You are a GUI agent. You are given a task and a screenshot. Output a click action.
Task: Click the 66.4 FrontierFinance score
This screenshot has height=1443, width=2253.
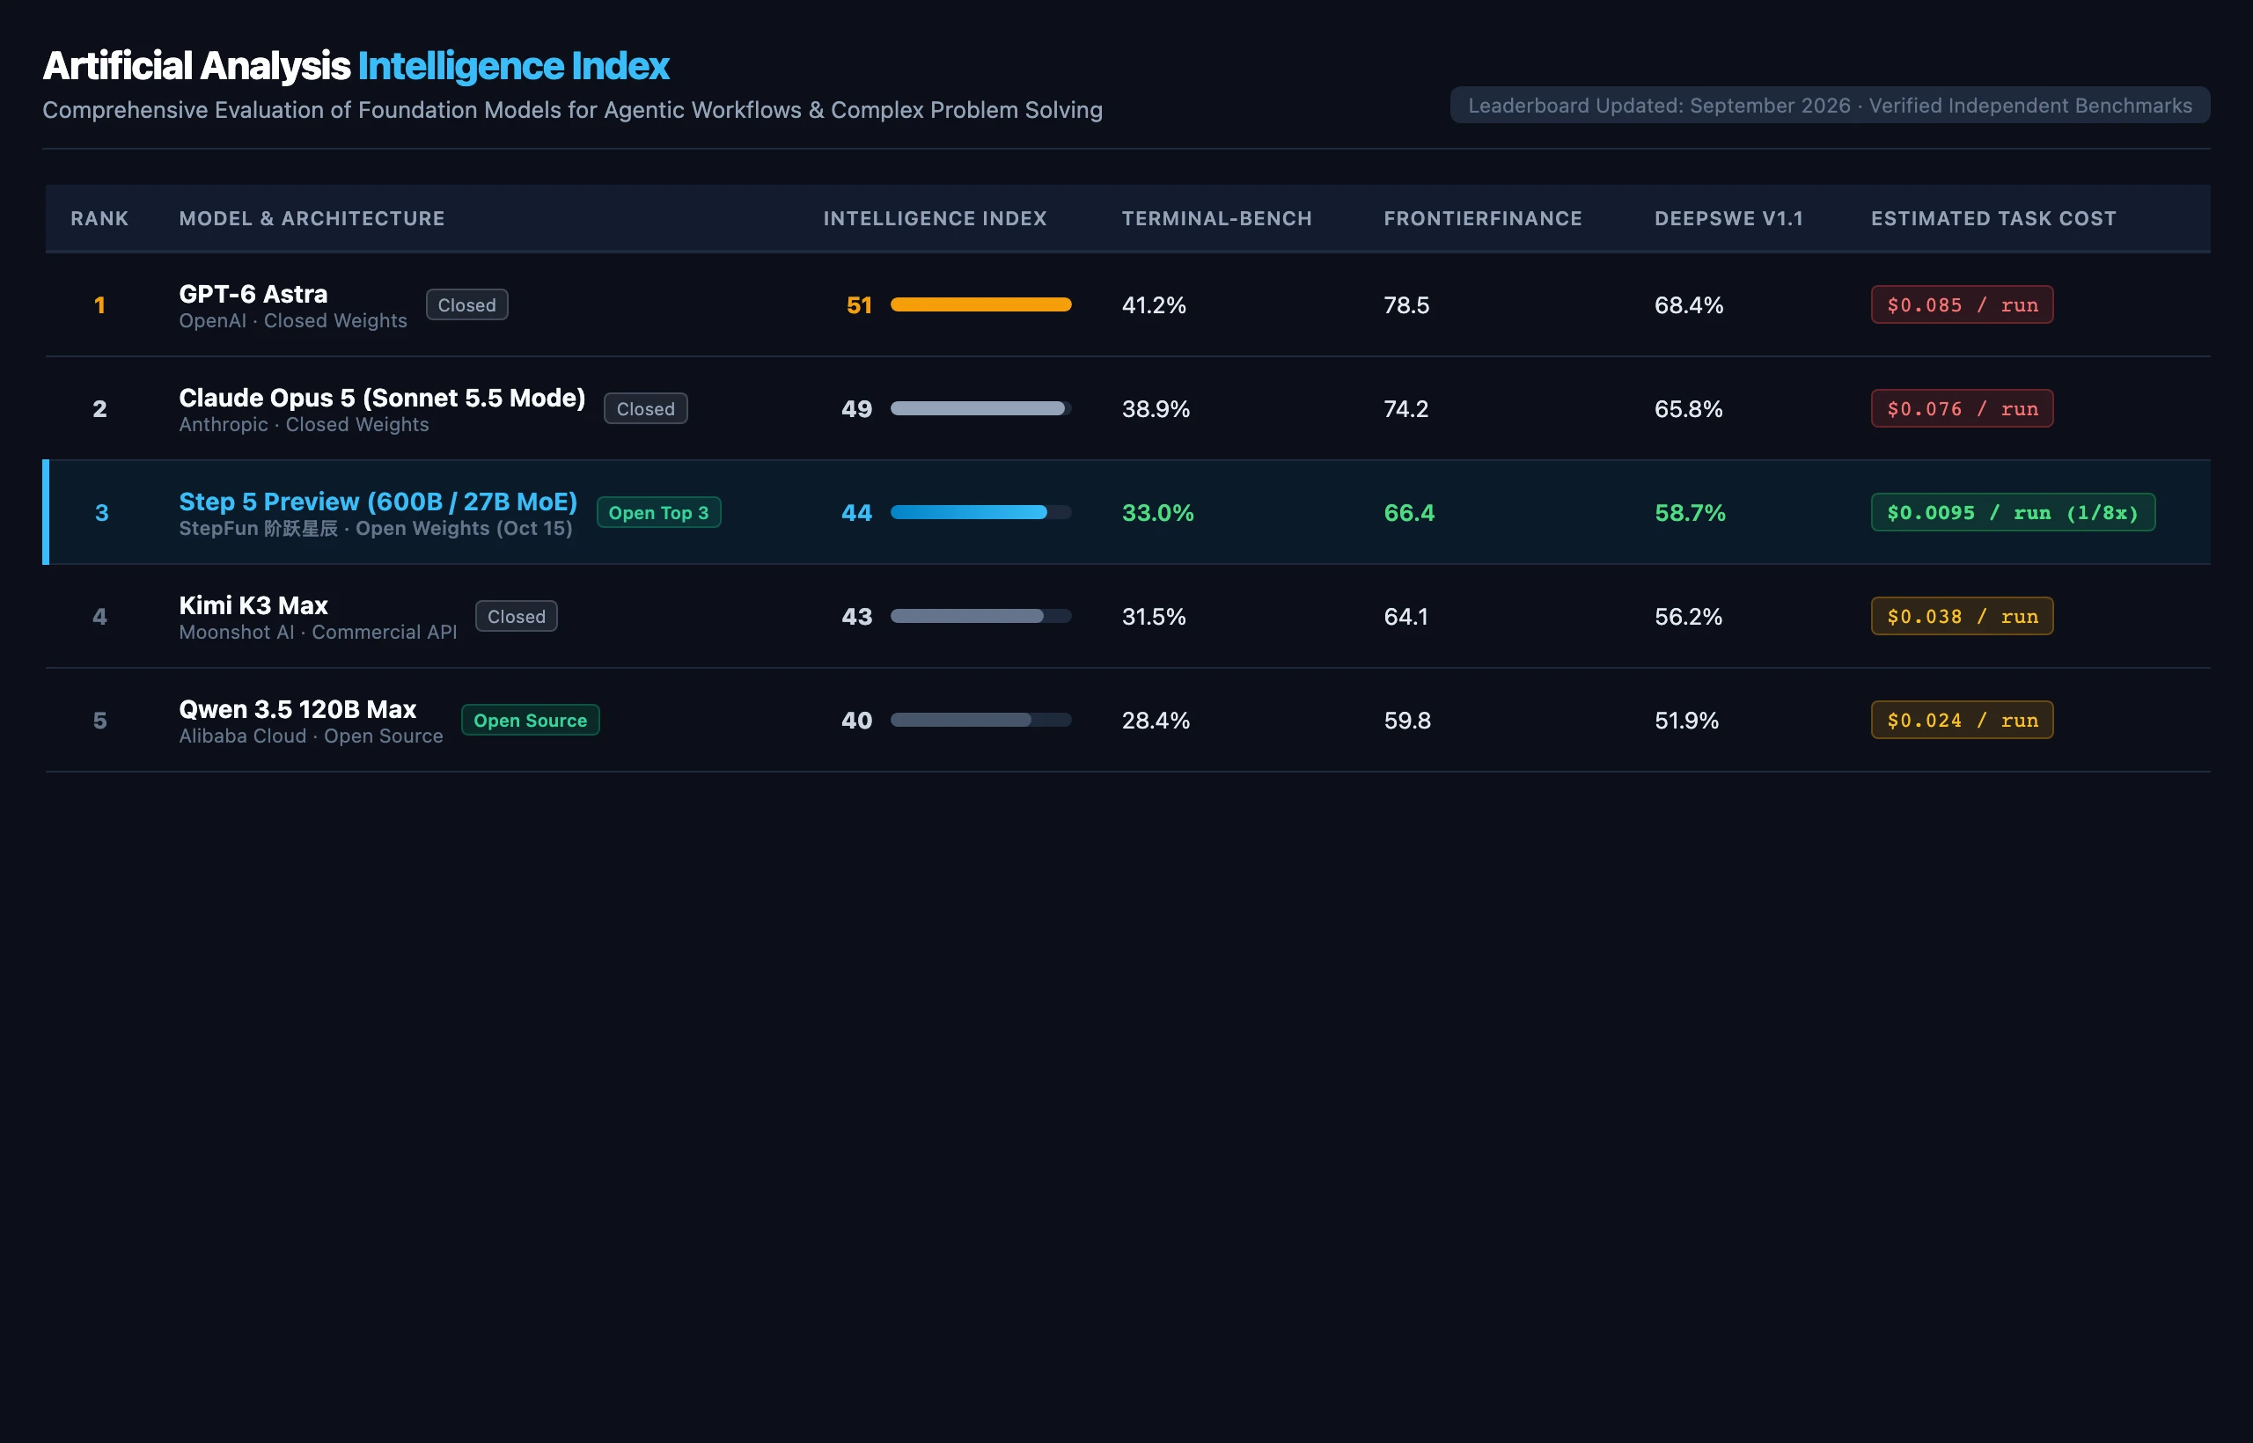pyautogui.click(x=1409, y=514)
